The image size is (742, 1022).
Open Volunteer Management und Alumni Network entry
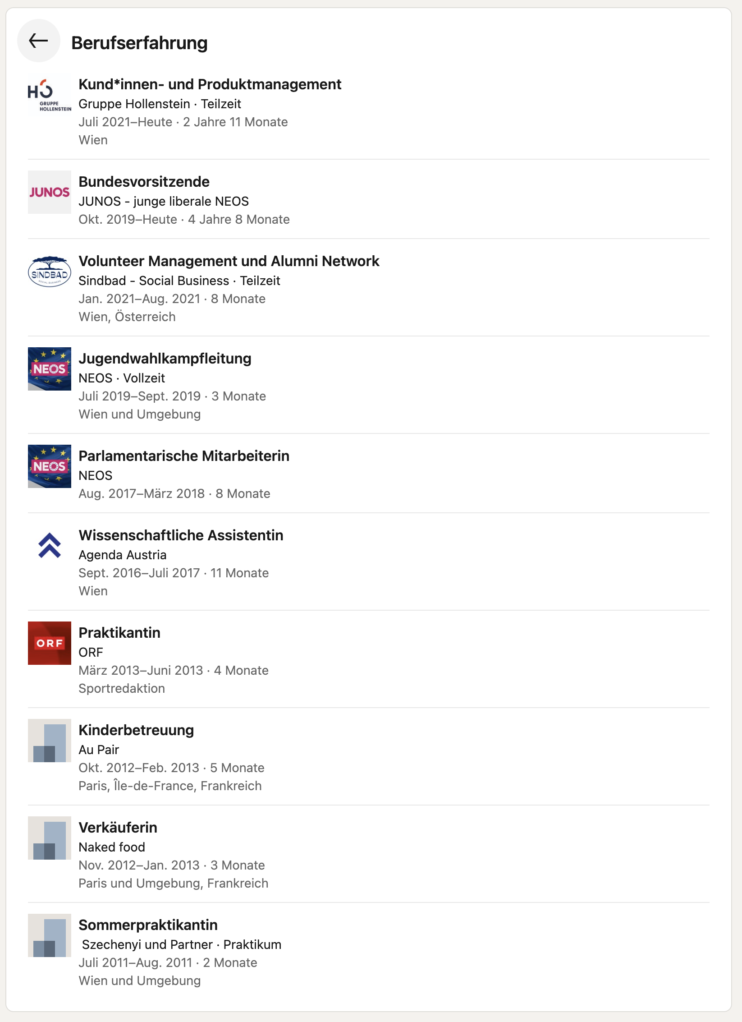pyautogui.click(x=229, y=261)
